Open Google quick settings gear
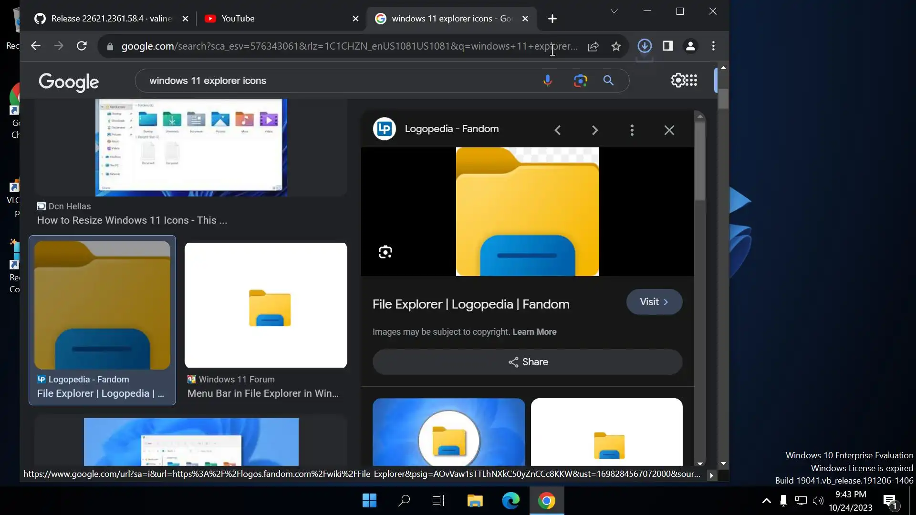This screenshot has height=515, width=916. [x=677, y=80]
